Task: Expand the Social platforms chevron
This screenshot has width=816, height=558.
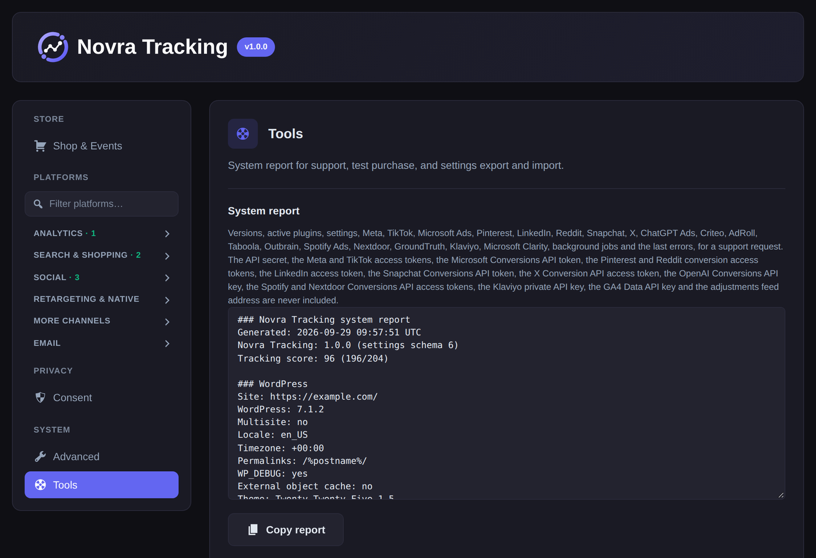Action: click(167, 278)
